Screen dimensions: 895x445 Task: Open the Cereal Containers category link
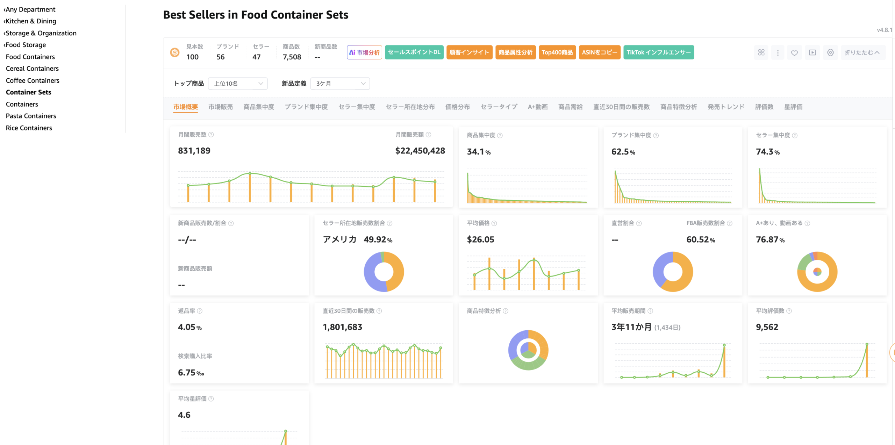(x=32, y=69)
